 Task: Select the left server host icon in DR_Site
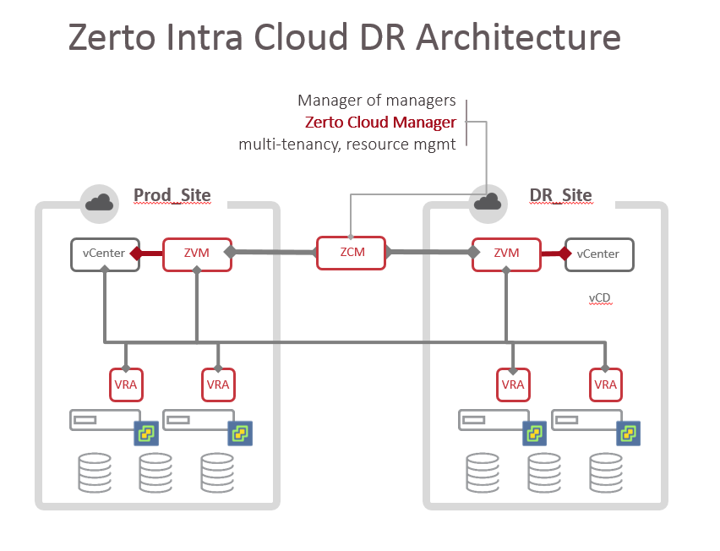(x=494, y=420)
